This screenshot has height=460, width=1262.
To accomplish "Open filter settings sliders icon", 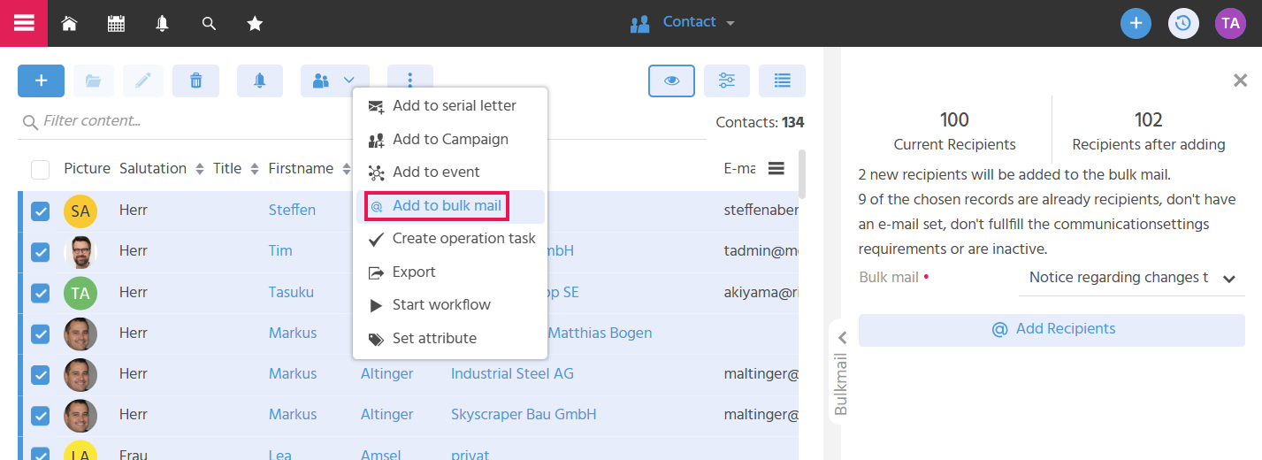I will (727, 80).
